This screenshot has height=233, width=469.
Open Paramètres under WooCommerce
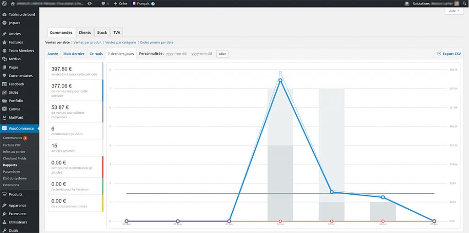[x=11, y=171]
